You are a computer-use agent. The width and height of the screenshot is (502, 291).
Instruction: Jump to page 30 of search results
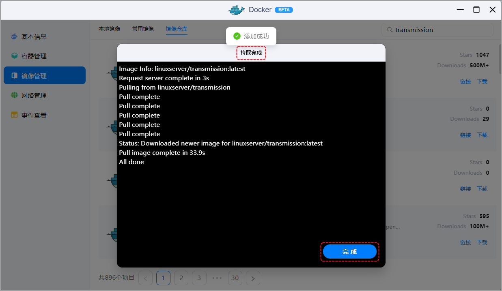click(235, 278)
